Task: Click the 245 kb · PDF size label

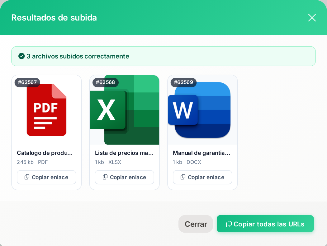Action: [32, 162]
